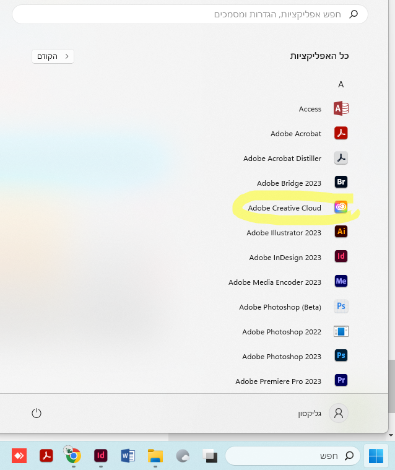Click the גליקסון user name
Image resolution: width=395 pixels, height=470 pixels.
[x=310, y=414]
